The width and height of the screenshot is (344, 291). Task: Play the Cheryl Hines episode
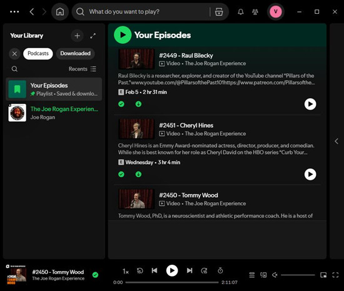[310, 174]
